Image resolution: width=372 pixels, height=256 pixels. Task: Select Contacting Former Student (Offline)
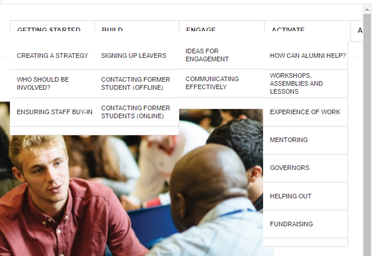135,83
